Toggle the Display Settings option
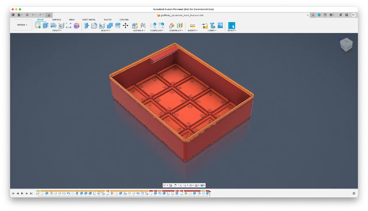The width and height of the screenshot is (368, 211). point(190,185)
